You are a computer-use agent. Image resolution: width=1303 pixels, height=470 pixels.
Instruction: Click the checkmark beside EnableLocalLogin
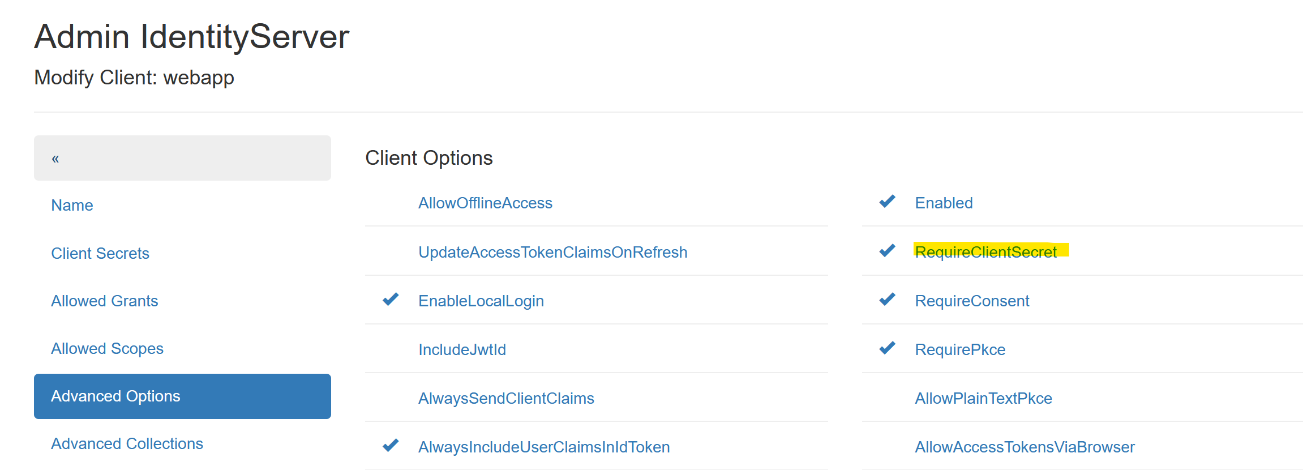(391, 300)
